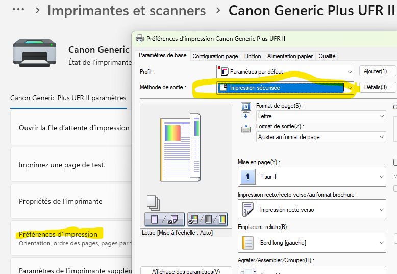
Task: Click the 'Lettre [Mise à l'échelle : Auto]' text
Action: [x=177, y=233]
